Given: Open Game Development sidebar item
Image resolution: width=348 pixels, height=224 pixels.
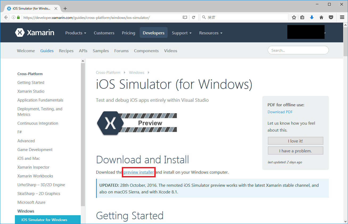Looking at the screenshot, I should coord(35,150).
